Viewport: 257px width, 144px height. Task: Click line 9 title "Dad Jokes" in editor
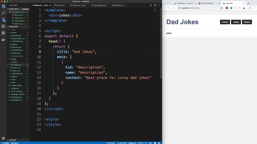pos(77,52)
